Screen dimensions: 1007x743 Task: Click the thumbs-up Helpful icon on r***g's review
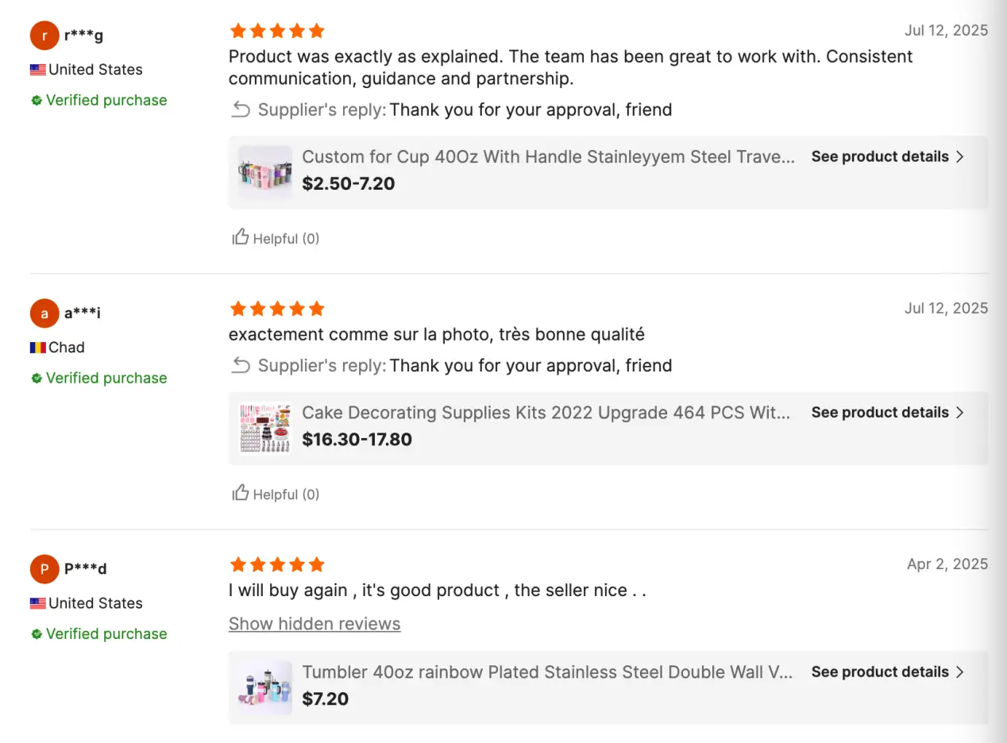240,237
